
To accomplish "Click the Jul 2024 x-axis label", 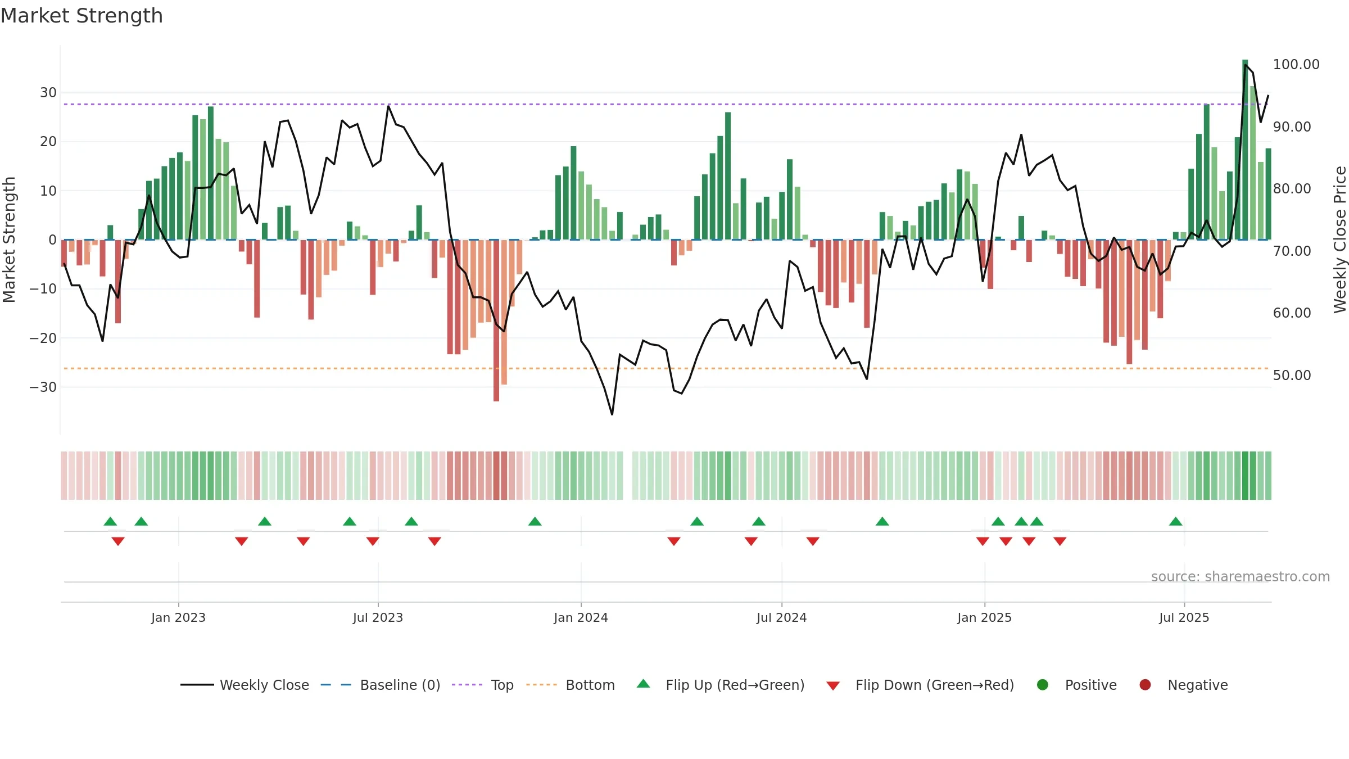I will (781, 617).
